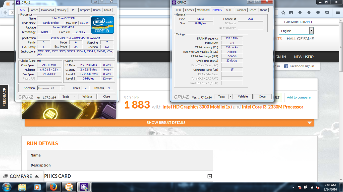Click Tools button in right CPU-Z
This screenshot has height=192, width=343.
click(221, 96)
